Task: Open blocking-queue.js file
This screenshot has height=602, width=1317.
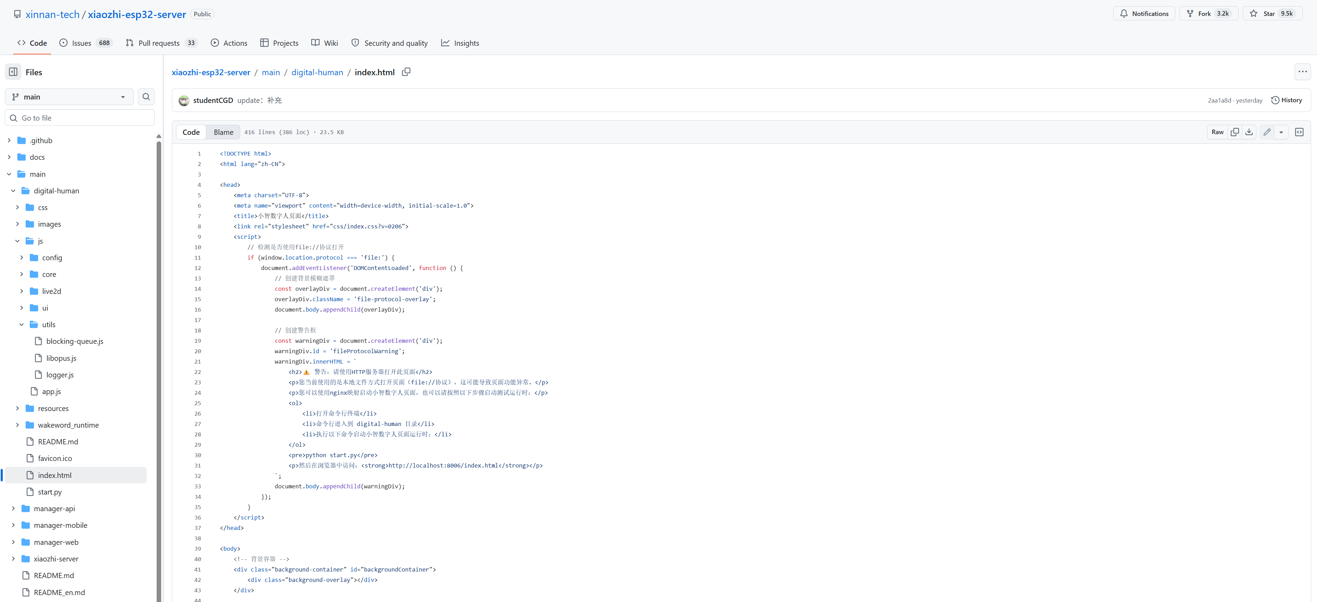Action: (75, 341)
